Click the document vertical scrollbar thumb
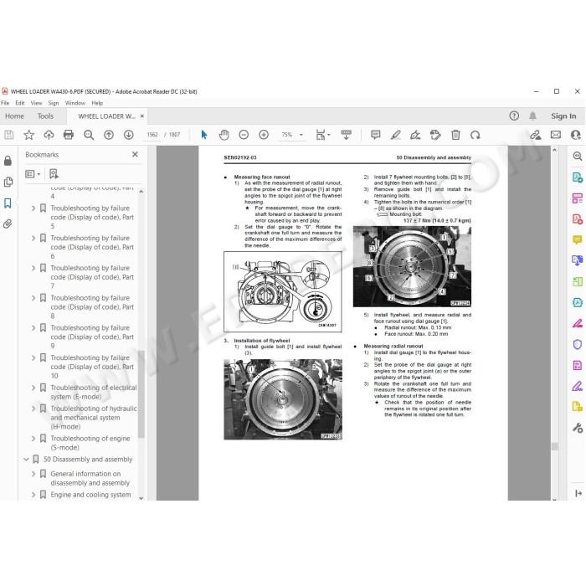The image size is (586, 586). [554, 446]
